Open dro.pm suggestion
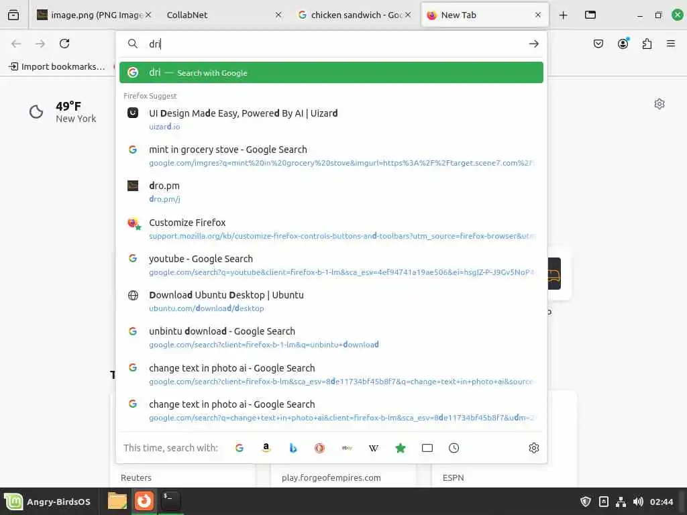Viewport: 687px width, 515px height. [331, 192]
